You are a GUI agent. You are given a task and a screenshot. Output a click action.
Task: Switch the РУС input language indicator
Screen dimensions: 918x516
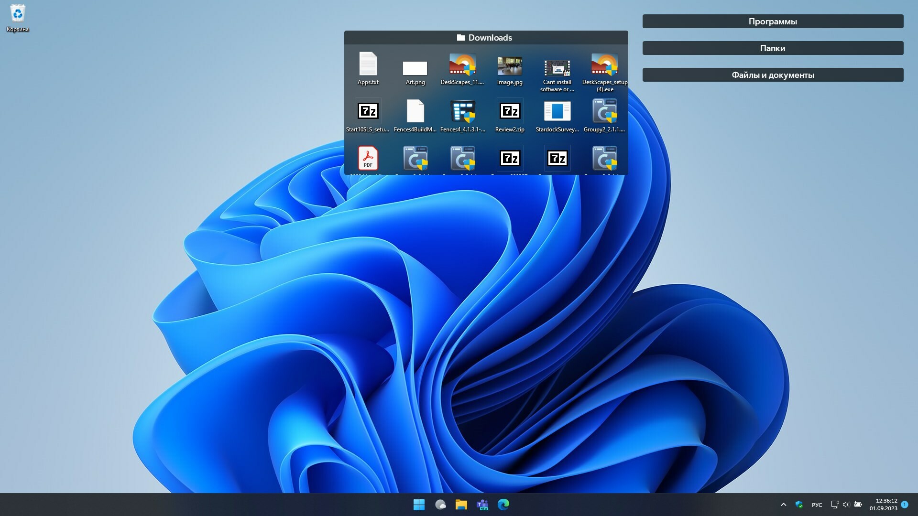click(x=817, y=505)
